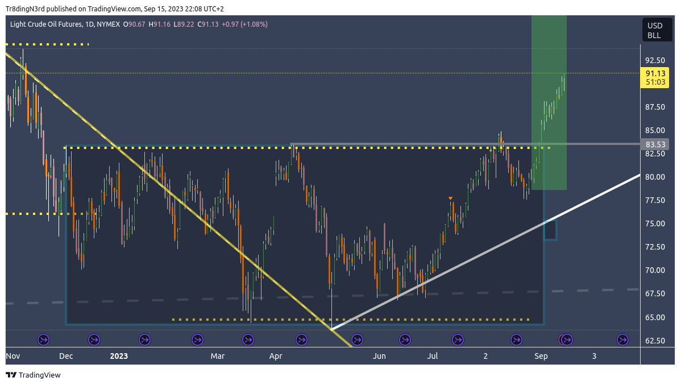Screen dimensions: 681x385
Task: Click the gray 83.53 price level label
Action: click(x=655, y=144)
